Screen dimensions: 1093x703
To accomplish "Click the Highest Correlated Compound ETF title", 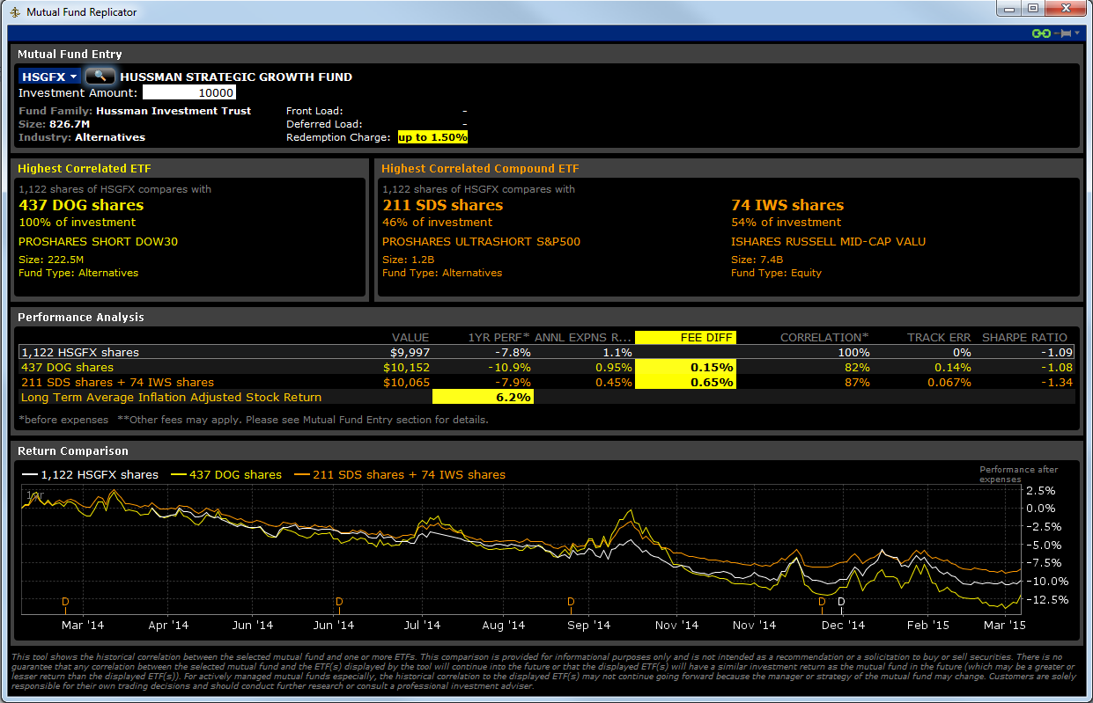I will [x=480, y=168].
